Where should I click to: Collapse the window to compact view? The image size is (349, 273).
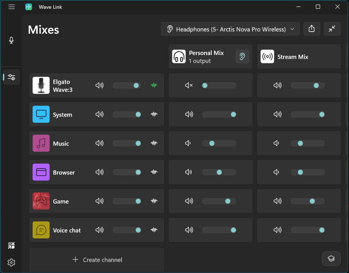pos(332,29)
